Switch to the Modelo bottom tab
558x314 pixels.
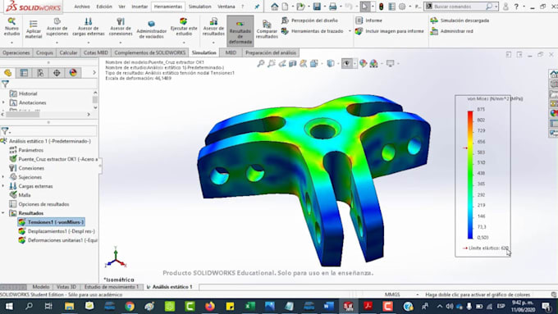coord(40,287)
